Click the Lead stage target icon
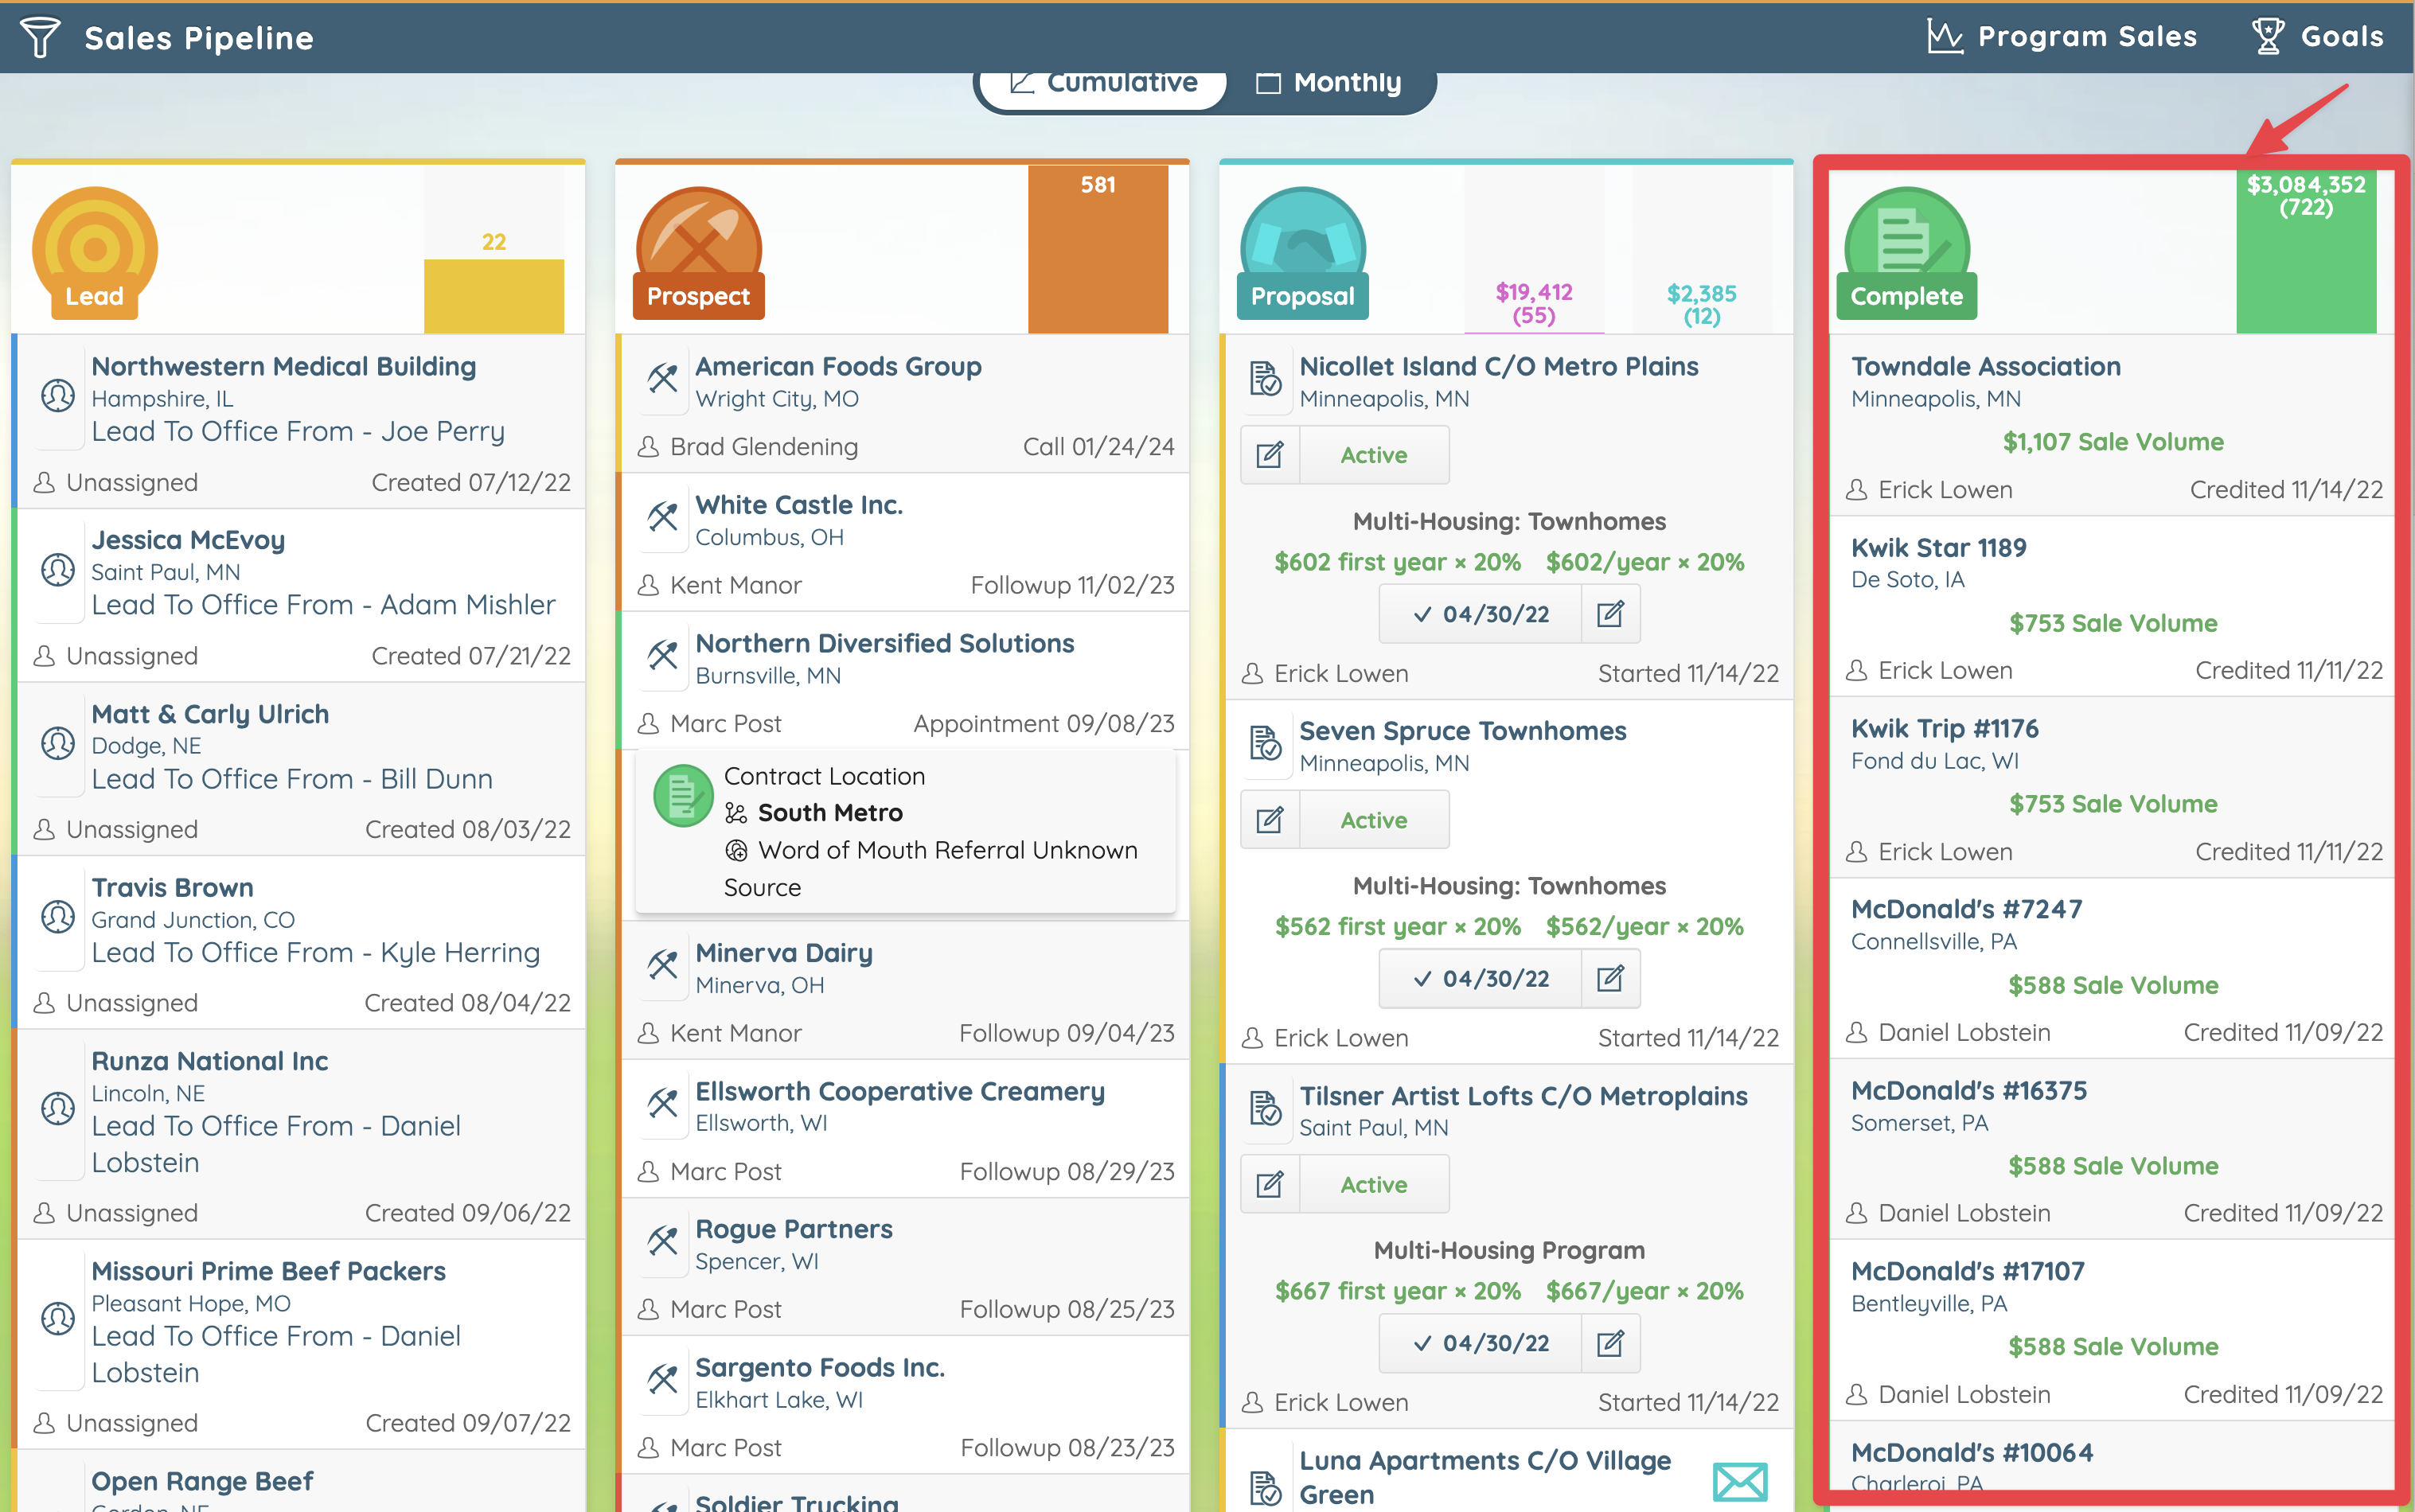This screenshot has height=1512, width=2415. coord(95,252)
